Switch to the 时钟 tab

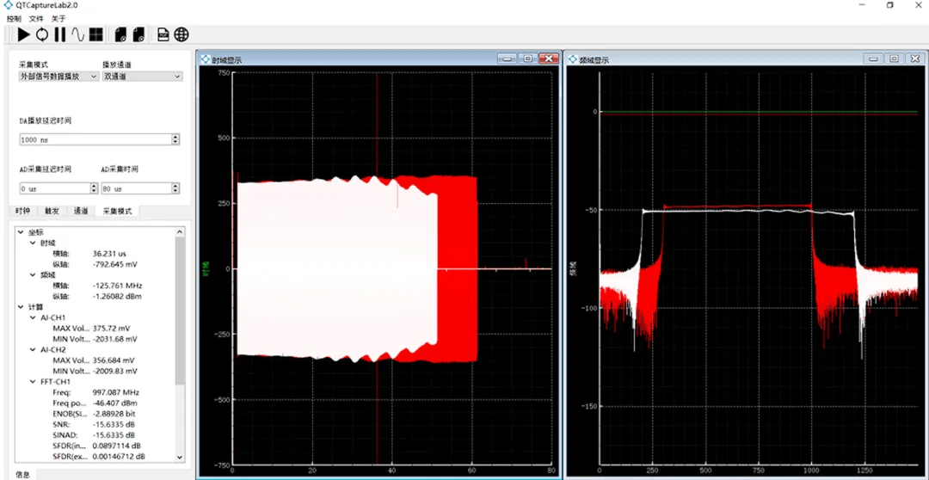coord(22,211)
